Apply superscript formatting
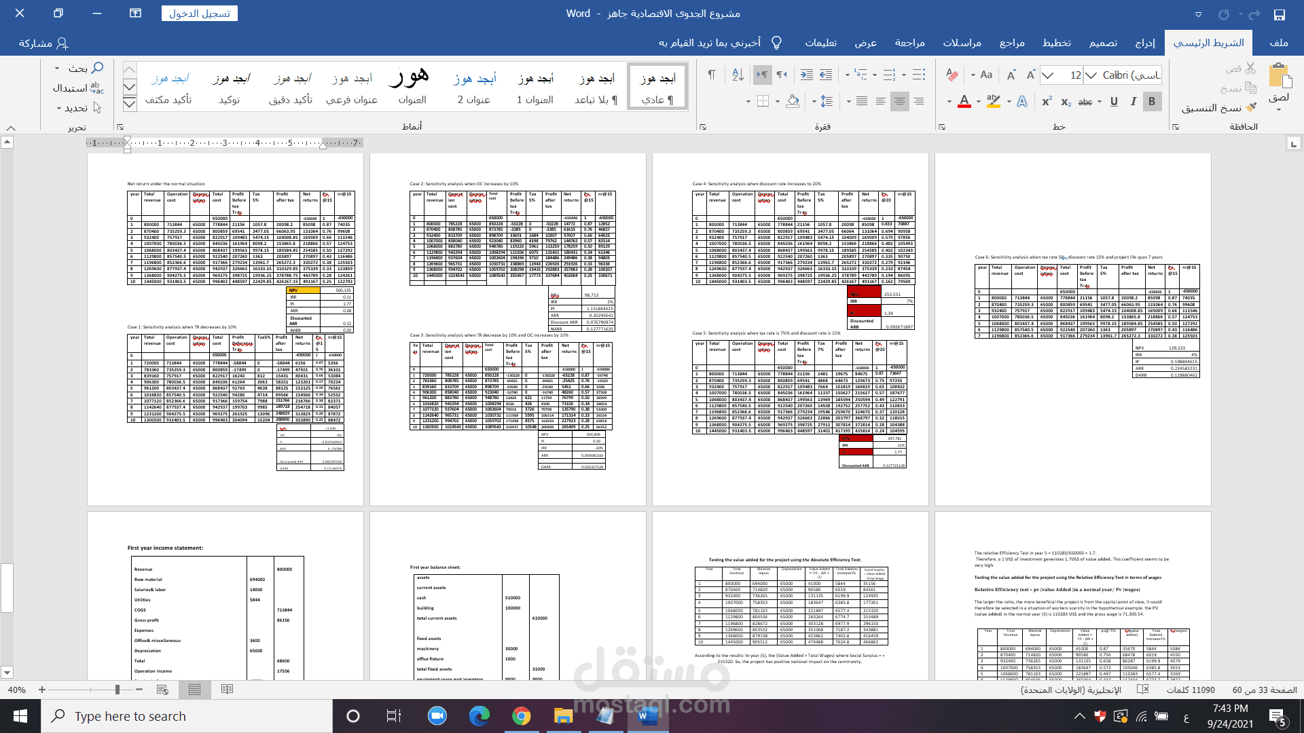1304x733 pixels. [1047, 102]
